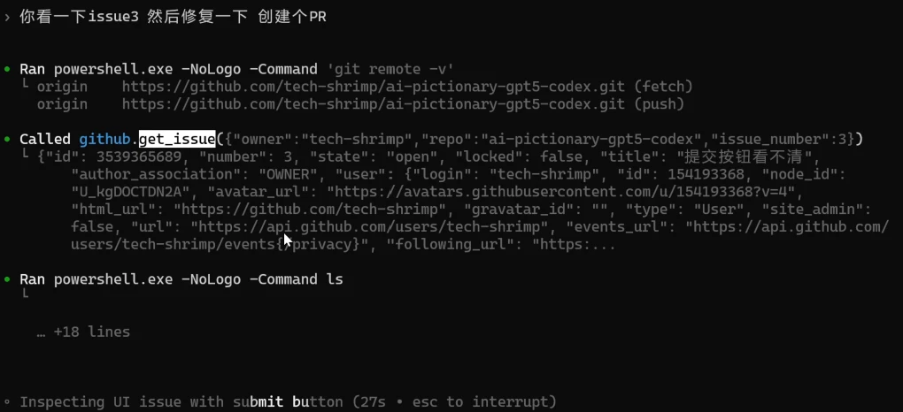Click the green bullet before Called github.get_issue

point(7,140)
